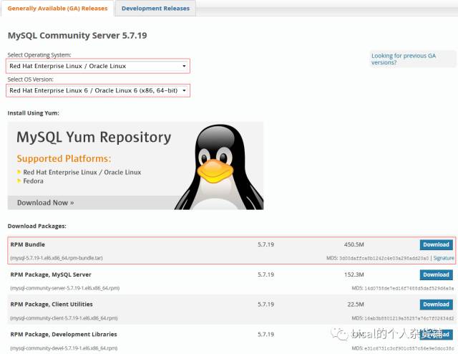Download RPM Package, MySQL Server
Image resolution: width=458 pixels, height=354 pixels.
436,274
